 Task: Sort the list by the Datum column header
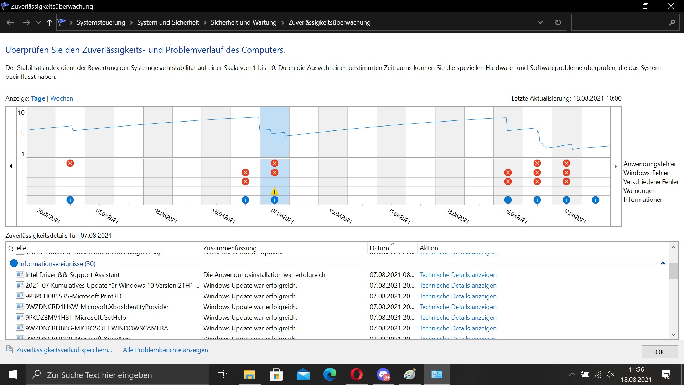tap(379, 248)
